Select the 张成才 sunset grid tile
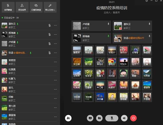Image resolution: width=163 pixels, height=125 pixels. coord(112,50)
